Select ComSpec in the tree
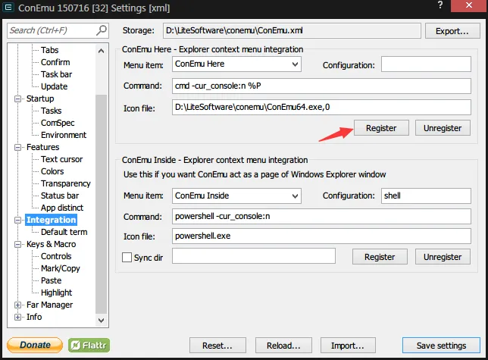The width and height of the screenshot is (488, 360). tap(58, 123)
